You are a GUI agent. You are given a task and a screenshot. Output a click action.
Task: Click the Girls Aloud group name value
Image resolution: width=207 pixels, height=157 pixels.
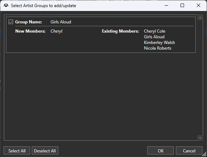pyautogui.click(x=61, y=22)
